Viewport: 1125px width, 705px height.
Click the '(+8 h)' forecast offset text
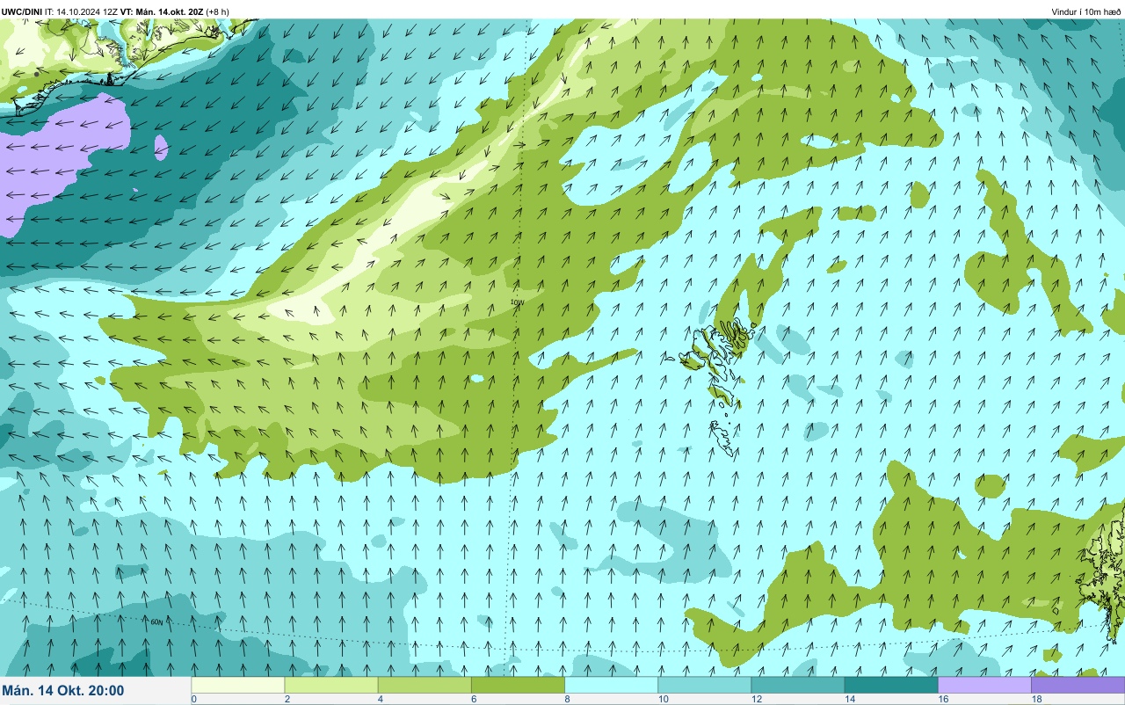218,11
